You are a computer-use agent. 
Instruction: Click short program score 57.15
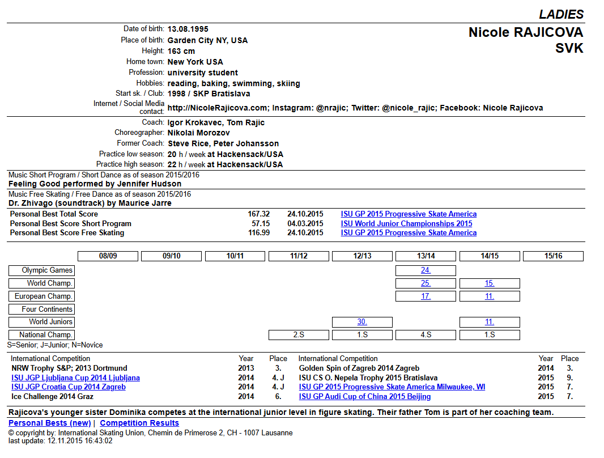point(261,223)
